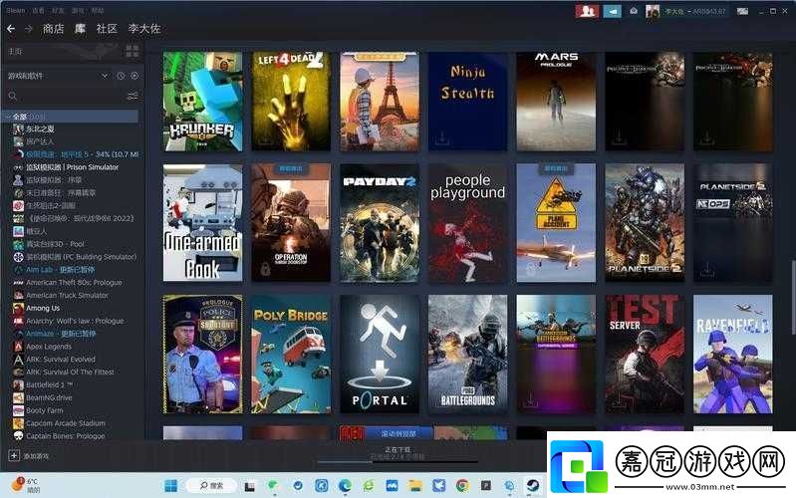This screenshot has height=498, width=796.
Task: Open advanced filter sliders icon
Action: (x=133, y=96)
